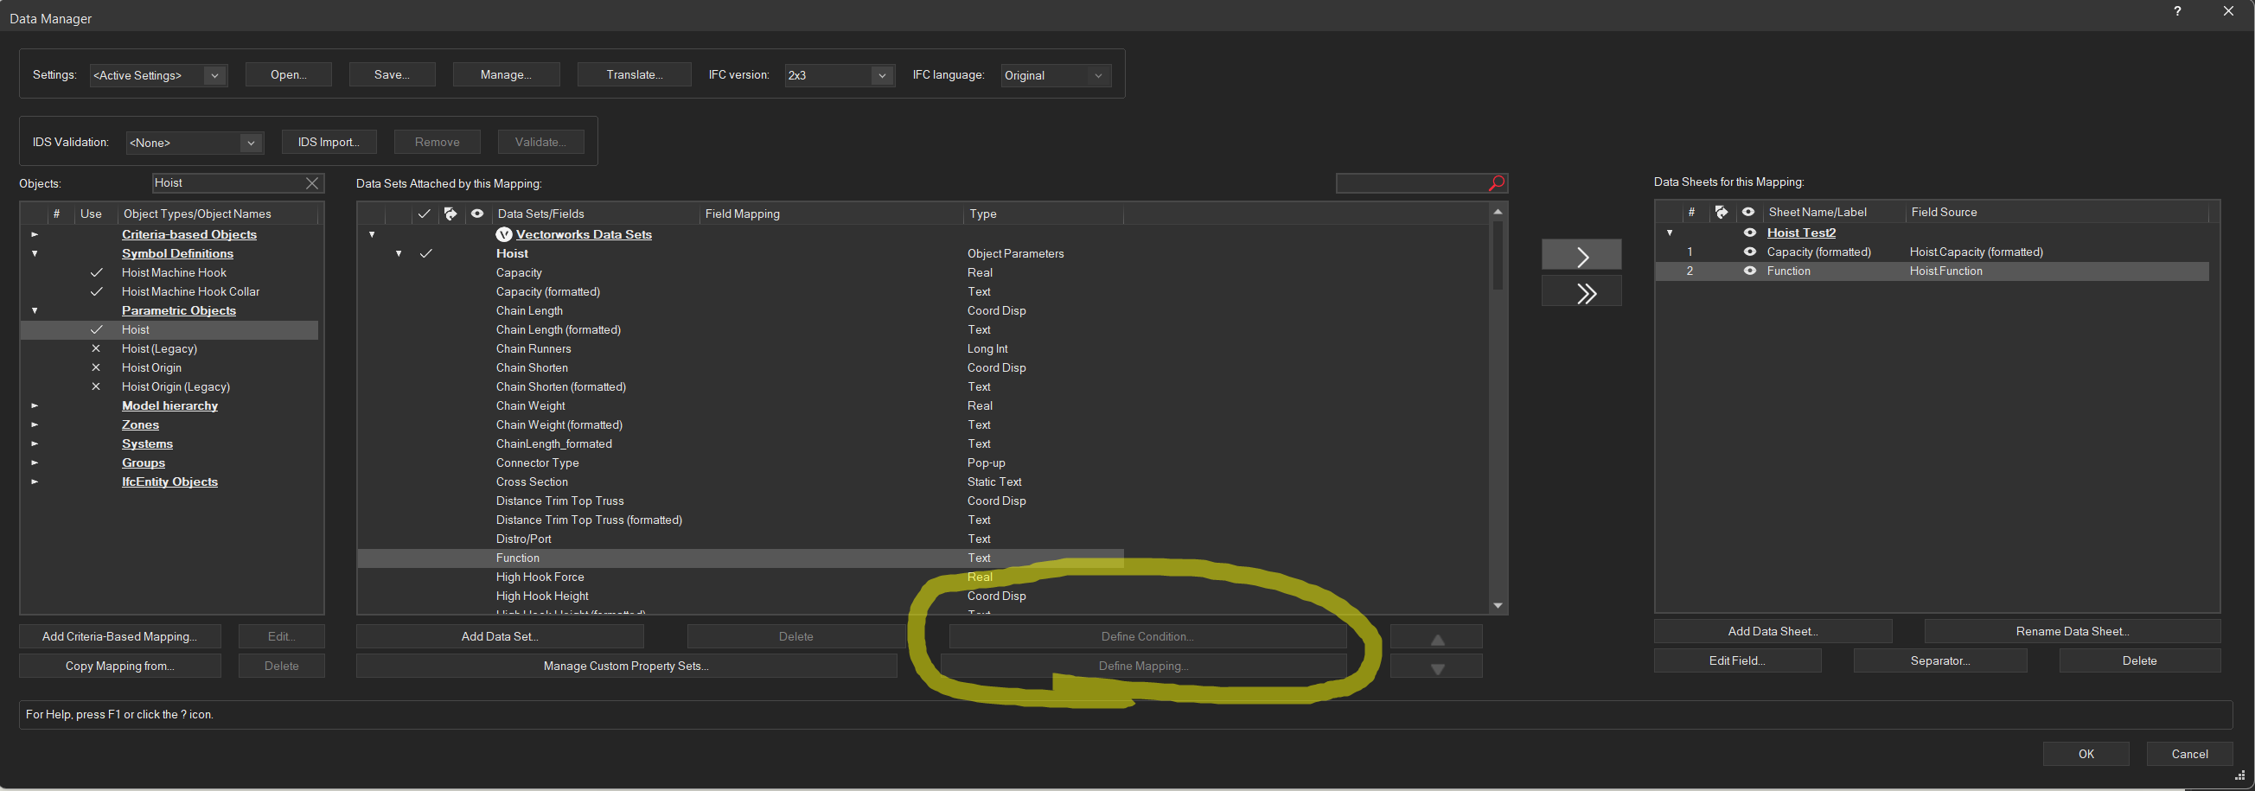Click the Add Data Sheet button
2255x791 pixels.
1772,632
